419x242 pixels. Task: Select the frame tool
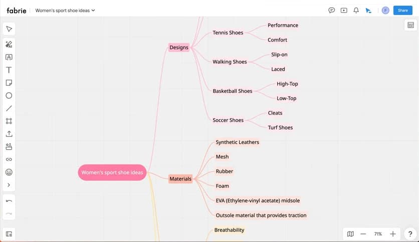point(9,121)
